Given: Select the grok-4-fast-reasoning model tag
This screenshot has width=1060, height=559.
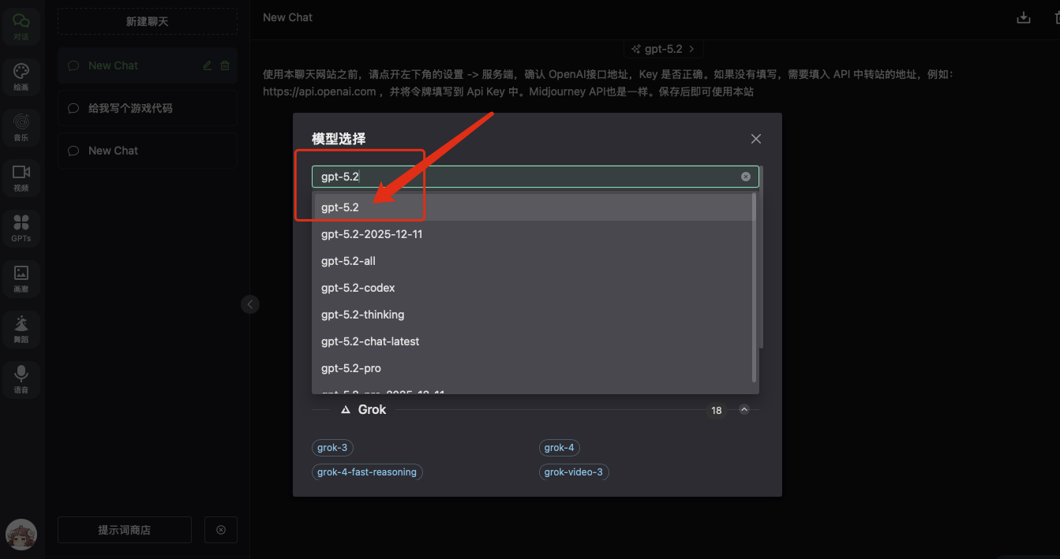Looking at the screenshot, I should pos(367,472).
